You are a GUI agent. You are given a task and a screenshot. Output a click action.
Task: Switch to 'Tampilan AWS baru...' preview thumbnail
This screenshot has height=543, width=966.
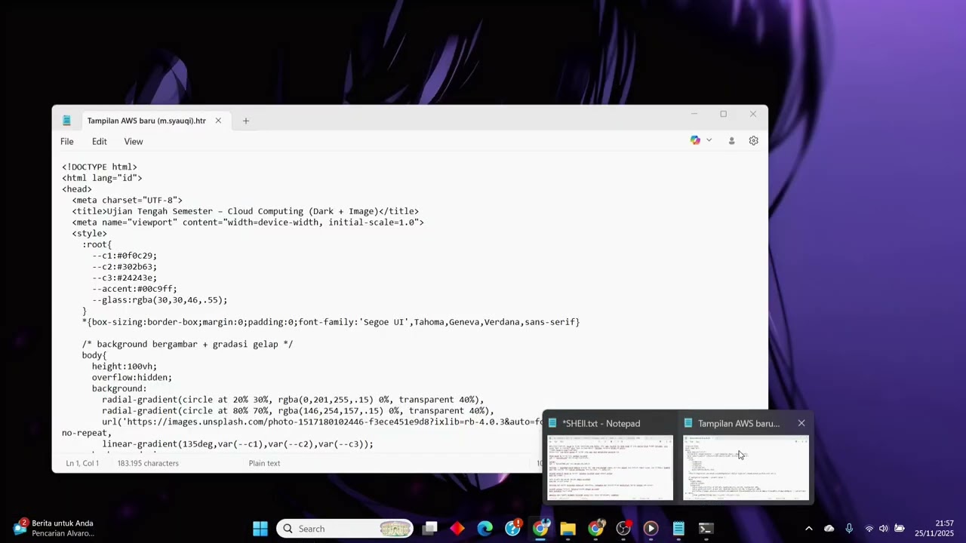point(746,468)
